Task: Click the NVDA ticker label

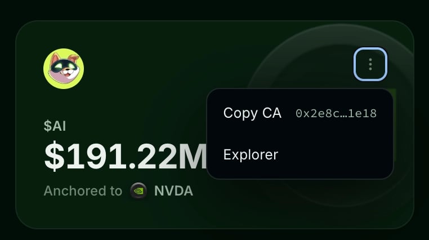Action: pos(173,191)
